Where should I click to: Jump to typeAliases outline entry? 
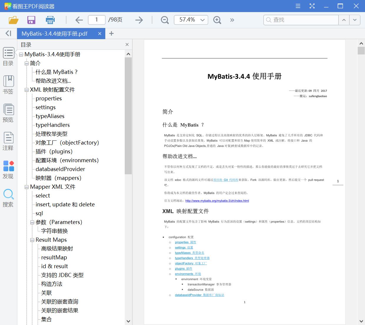[x=50, y=116]
